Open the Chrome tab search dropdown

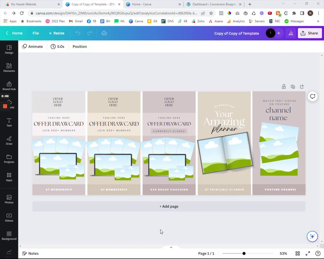[283, 4]
